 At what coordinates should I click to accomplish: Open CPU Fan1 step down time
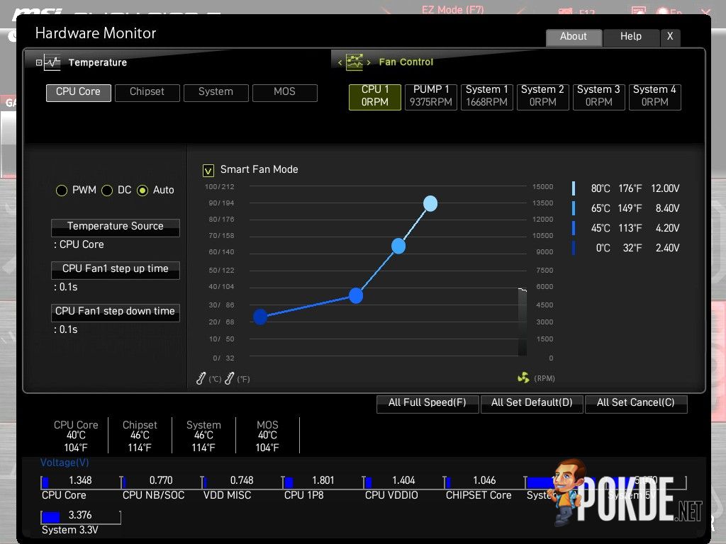click(116, 312)
